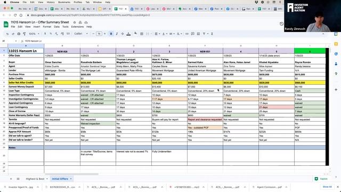Click the Name box showing A1
The image size is (341, 192).
[x=9, y=41]
